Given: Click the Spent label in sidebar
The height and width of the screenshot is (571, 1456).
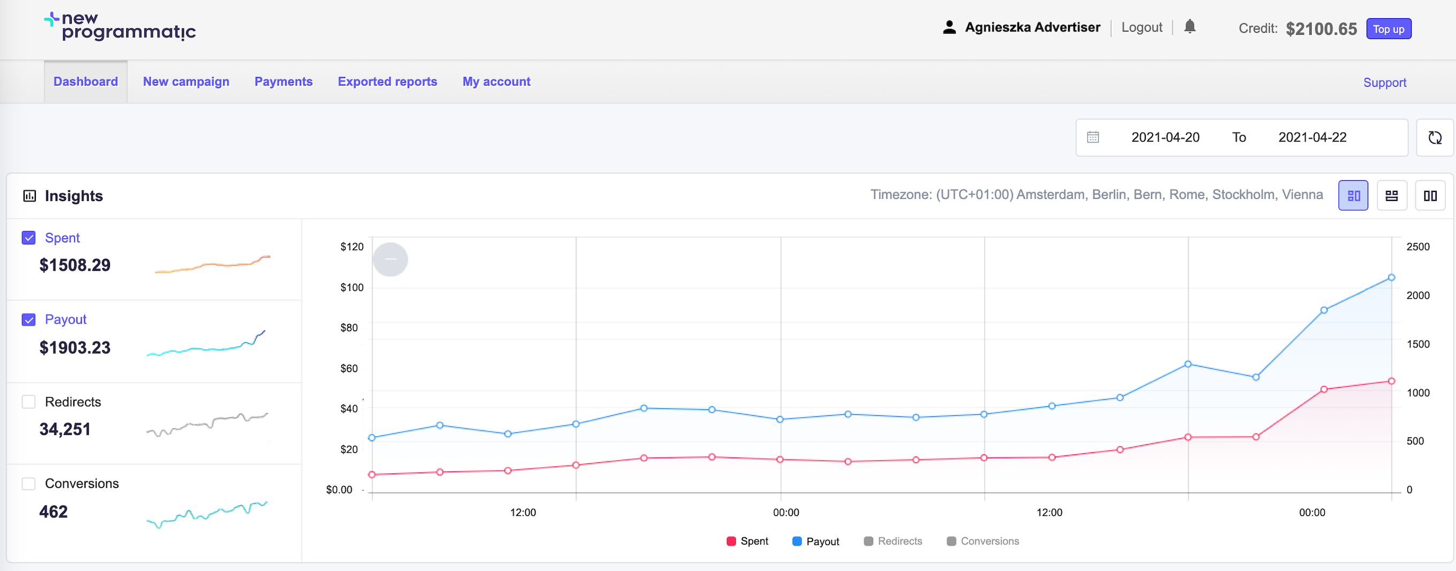Looking at the screenshot, I should pos(62,238).
